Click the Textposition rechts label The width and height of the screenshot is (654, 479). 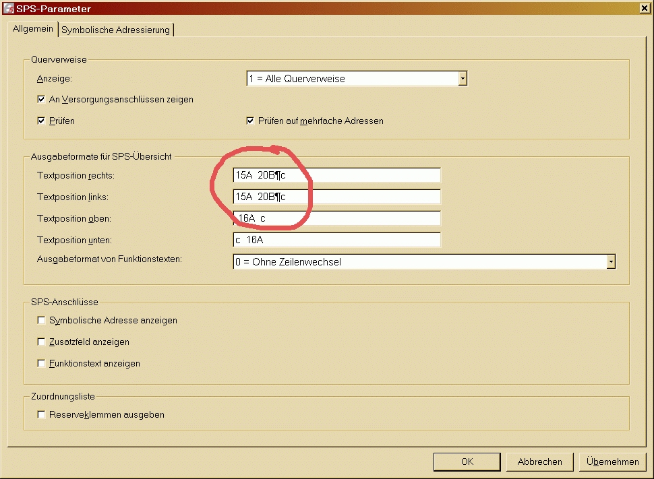pyautogui.click(x=76, y=175)
